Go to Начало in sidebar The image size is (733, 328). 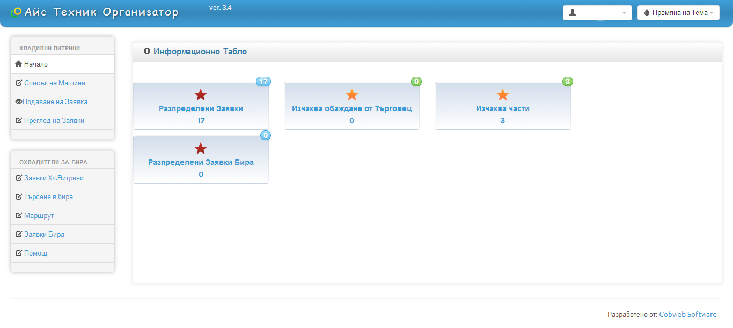click(x=62, y=64)
